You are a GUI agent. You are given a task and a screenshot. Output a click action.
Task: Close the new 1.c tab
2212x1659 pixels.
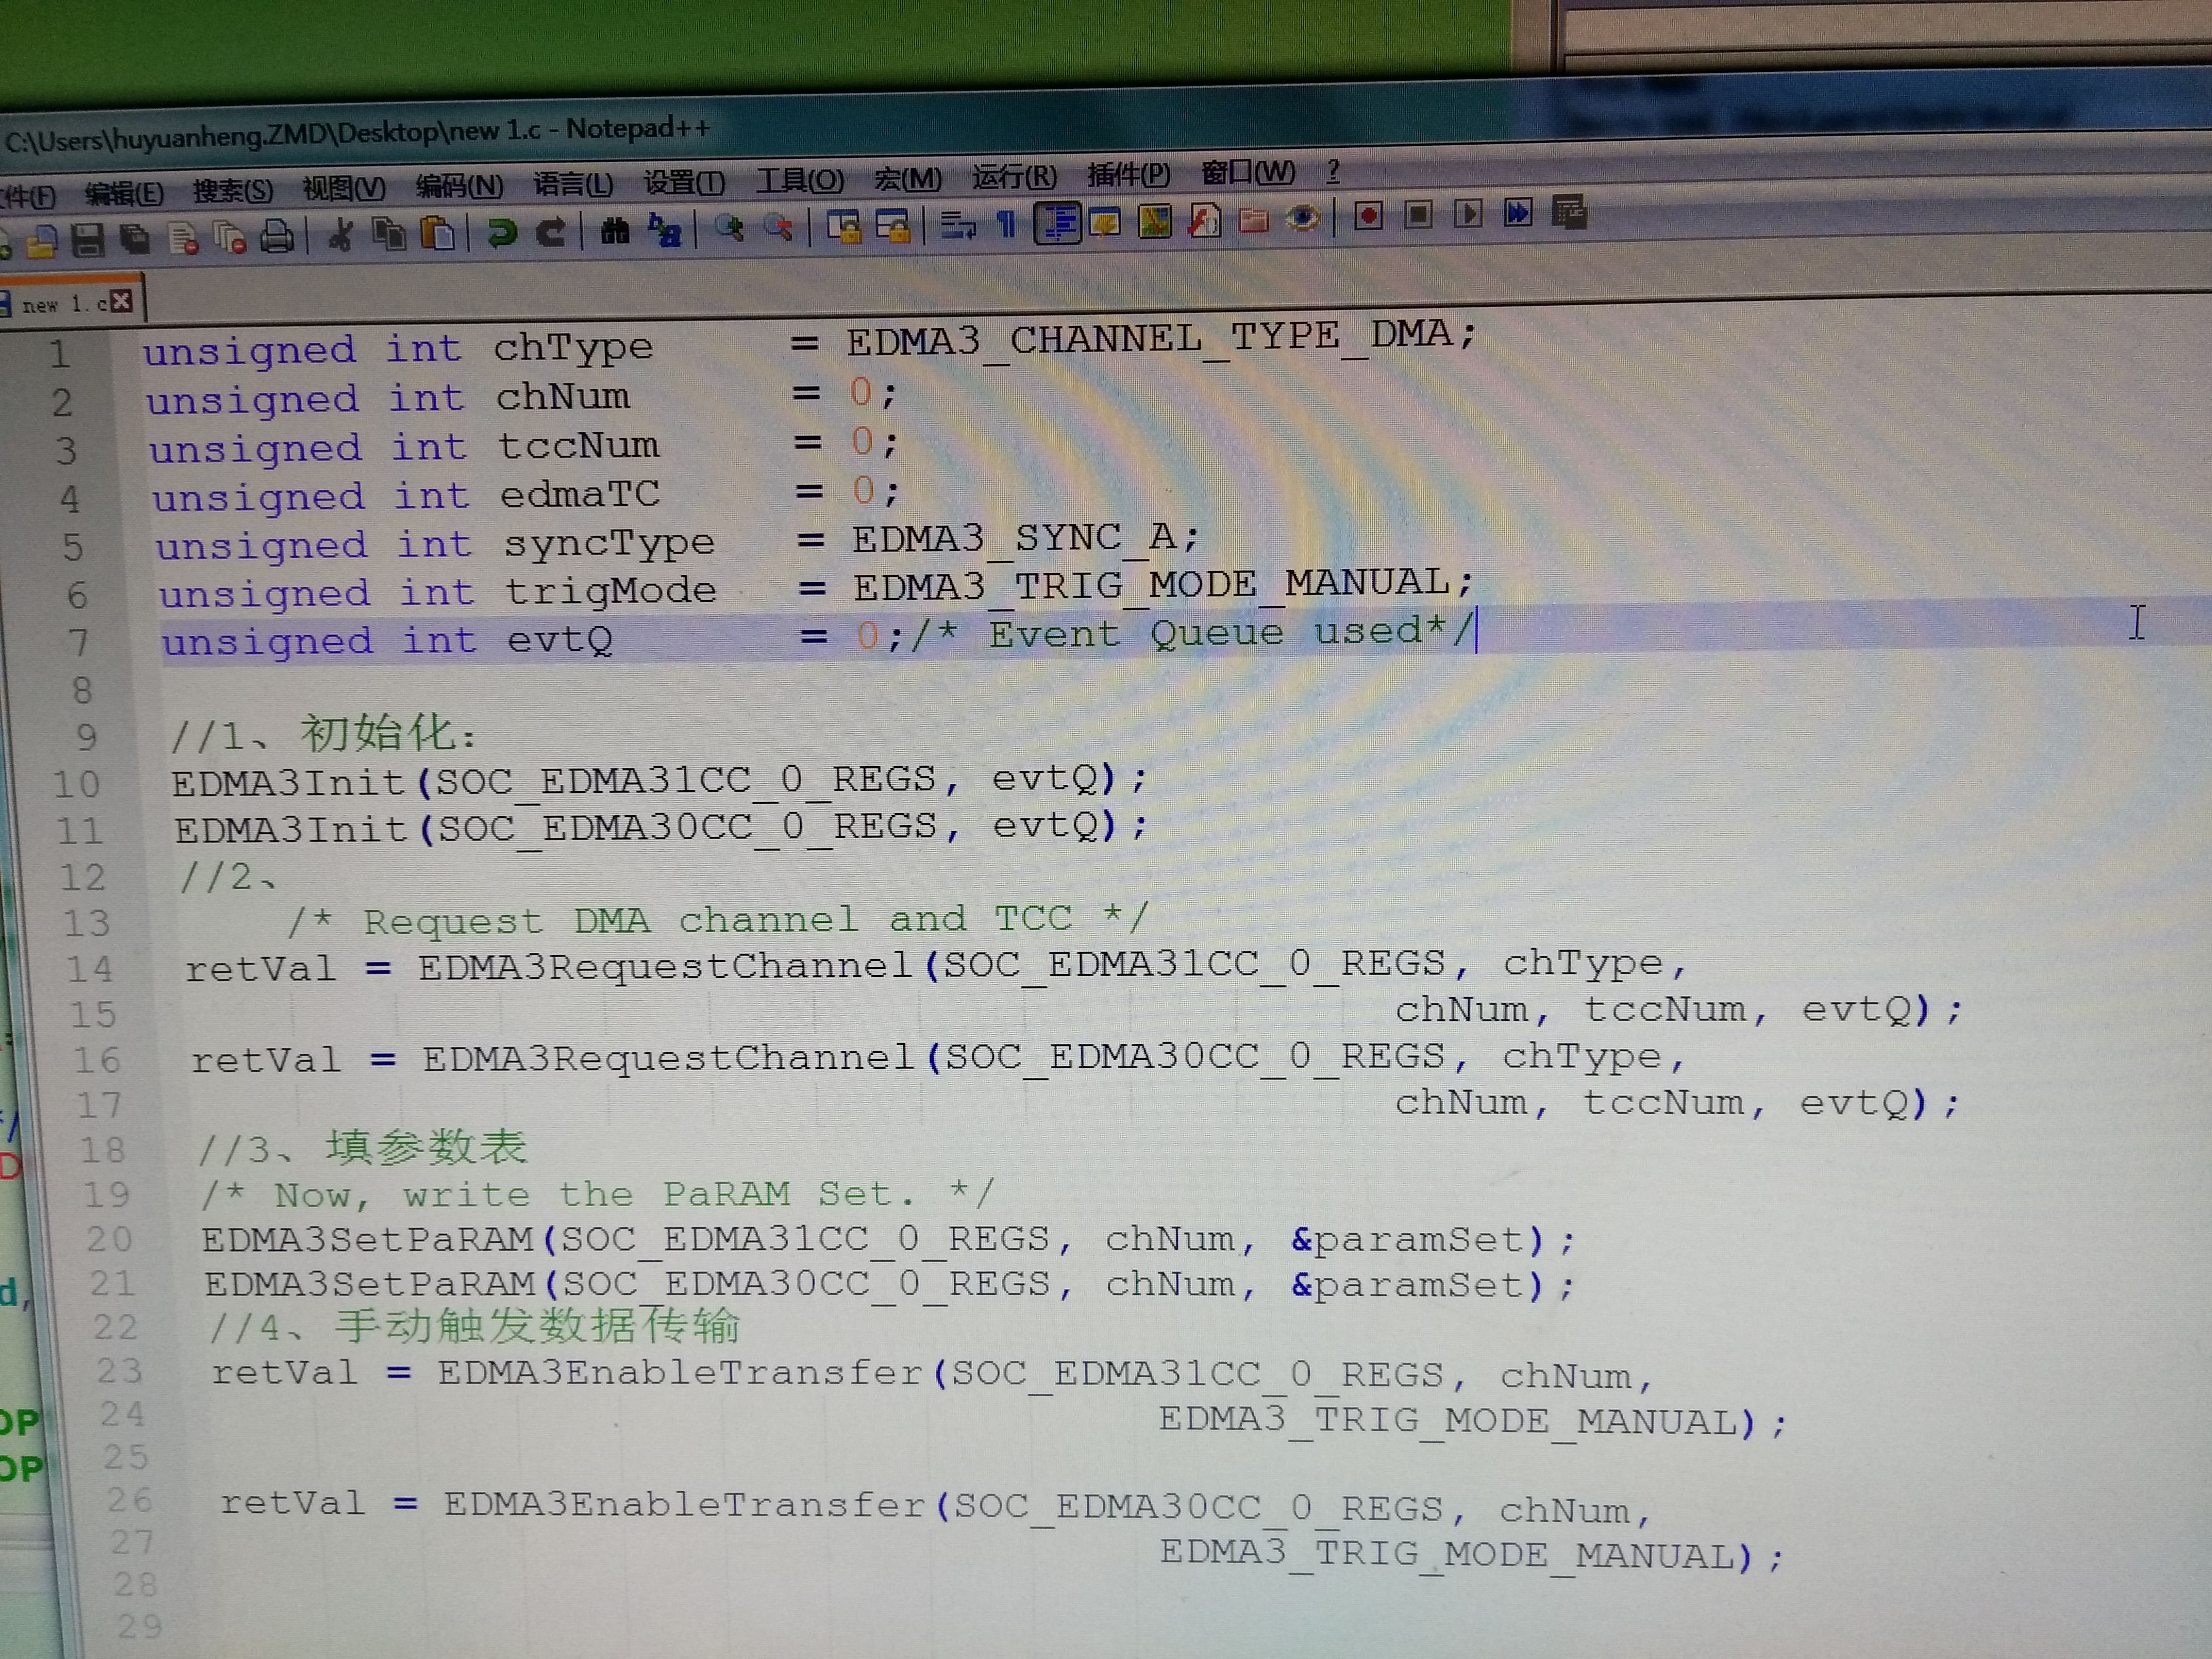(121, 301)
